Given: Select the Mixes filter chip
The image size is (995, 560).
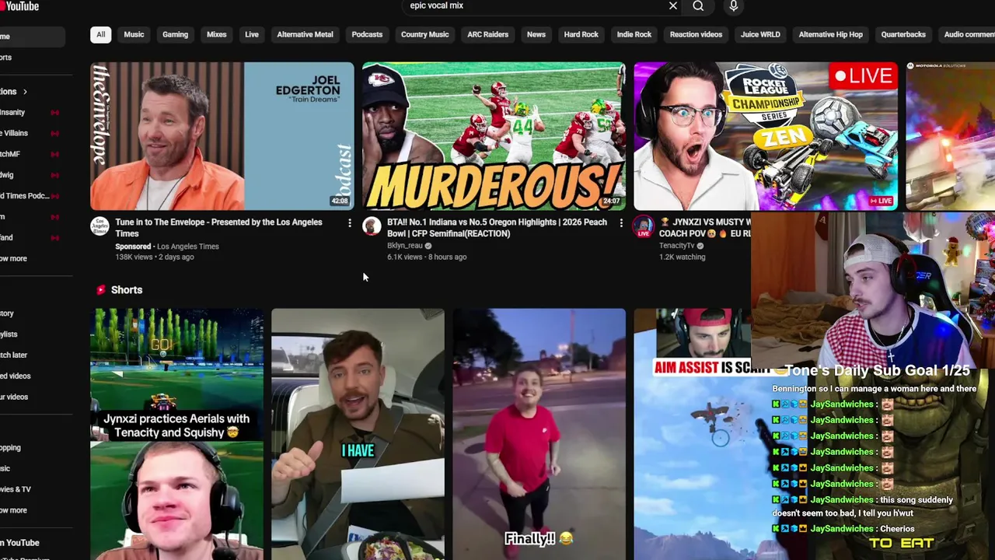Looking at the screenshot, I should coord(216,34).
